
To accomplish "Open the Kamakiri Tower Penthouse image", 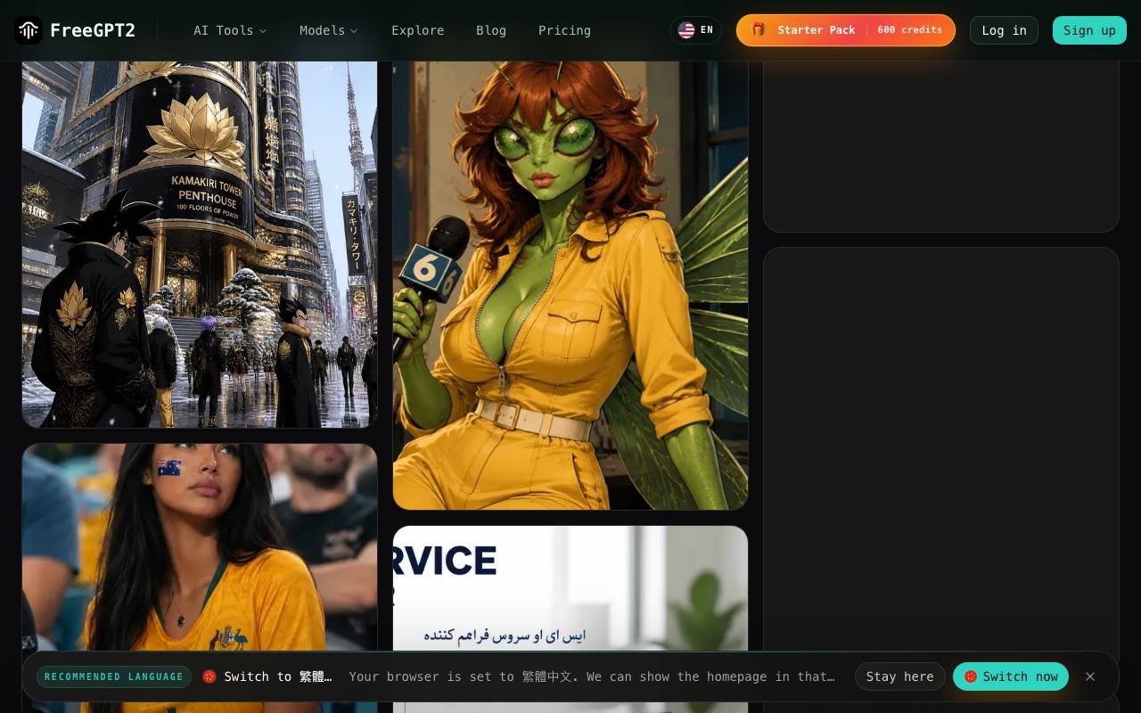I will pos(200,244).
